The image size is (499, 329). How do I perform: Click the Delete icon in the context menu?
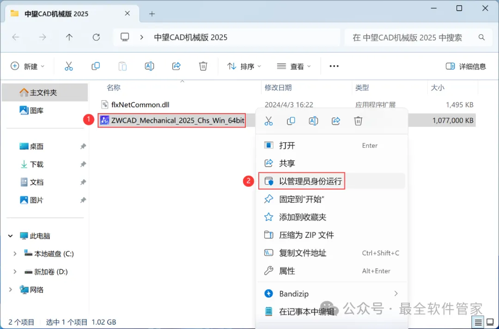coord(358,121)
